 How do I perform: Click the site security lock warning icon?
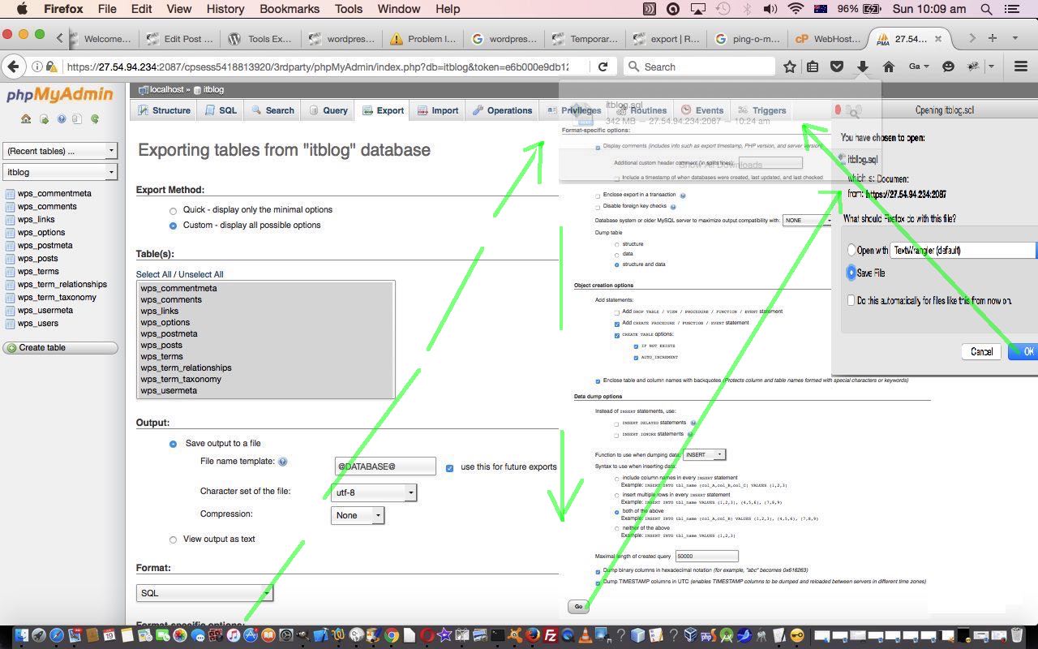(52, 67)
